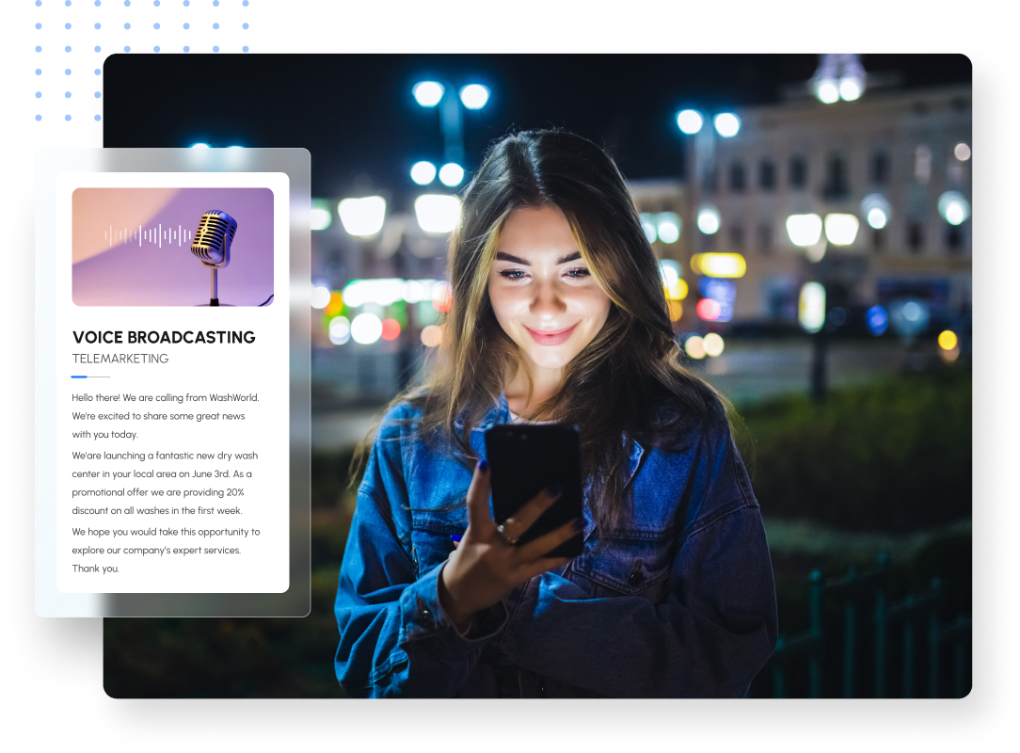The height and width of the screenshot is (753, 1020).
Task: Click the twin street lamp above the woman
Action: coord(451,96)
